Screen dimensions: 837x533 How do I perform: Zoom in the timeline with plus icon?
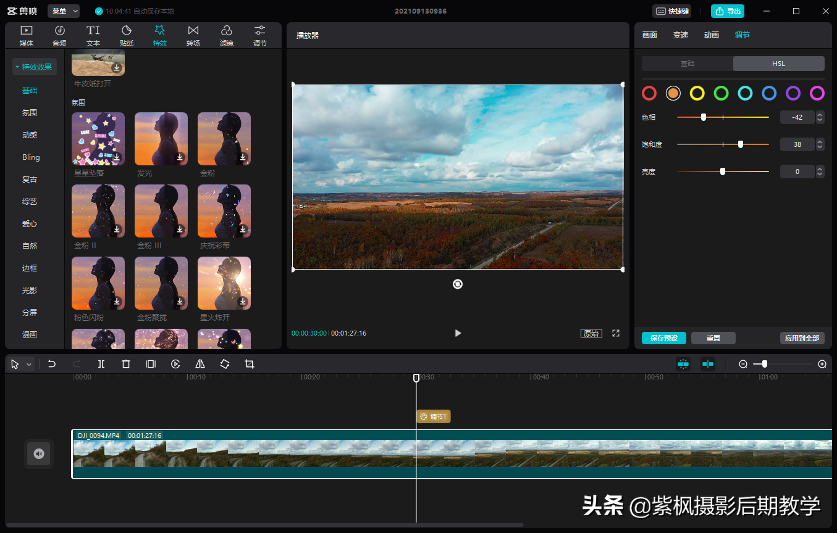coord(822,364)
